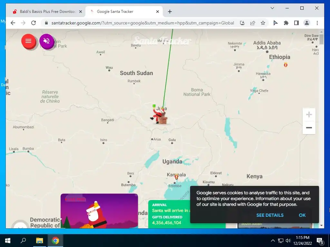Toggle the browser side panel
Screen dimensions: 330x247
[x=296, y=23]
